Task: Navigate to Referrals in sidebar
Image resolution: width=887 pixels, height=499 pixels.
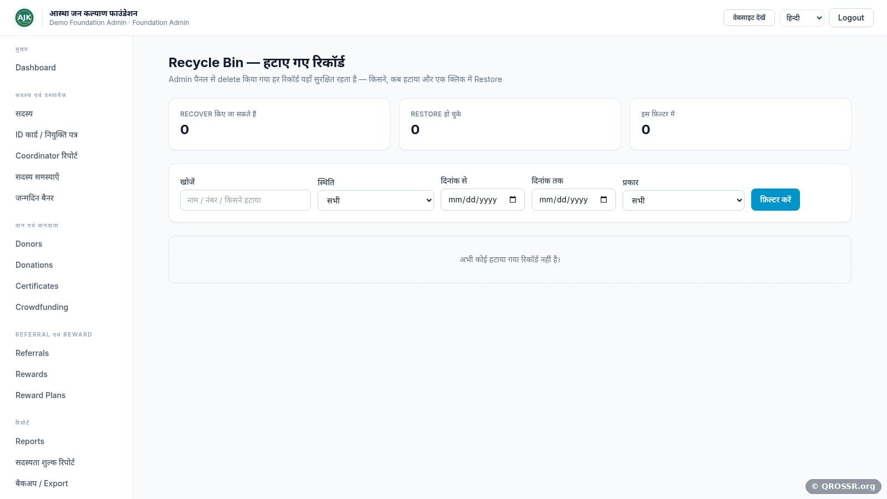Action: coord(32,353)
